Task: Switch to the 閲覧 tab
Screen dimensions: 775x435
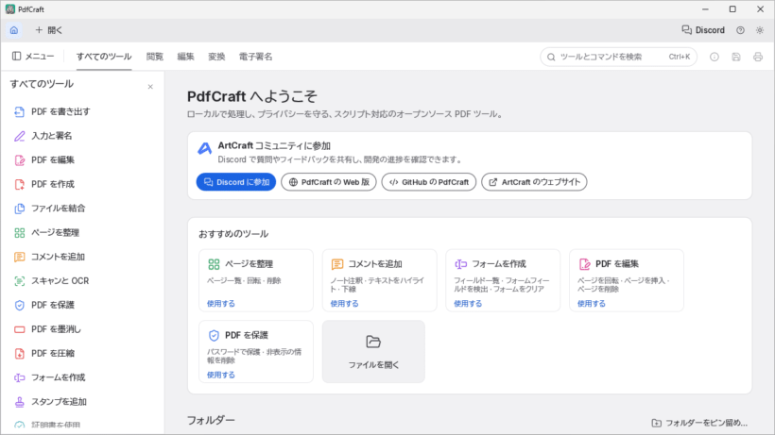Action: click(155, 57)
